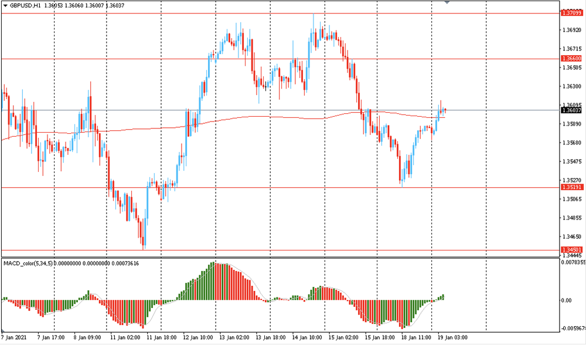586x345 pixels.
Task: Click the red 1.34501 price label
Action: 572,249
